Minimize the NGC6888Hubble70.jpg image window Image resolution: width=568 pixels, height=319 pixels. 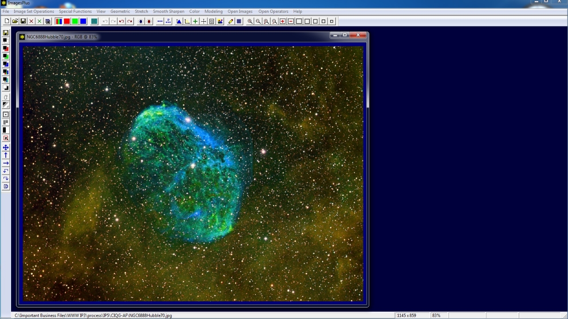tap(335, 35)
